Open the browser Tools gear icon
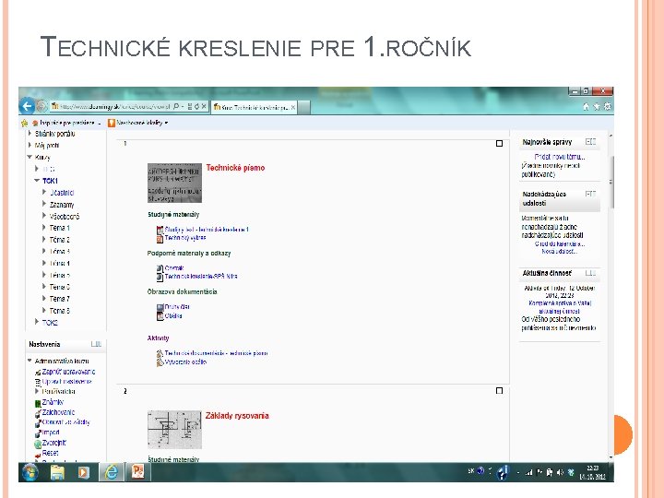The width and height of the screenshot is (664, 498). [608, 107]
